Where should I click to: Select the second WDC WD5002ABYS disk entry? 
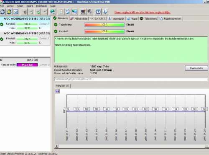25,38
